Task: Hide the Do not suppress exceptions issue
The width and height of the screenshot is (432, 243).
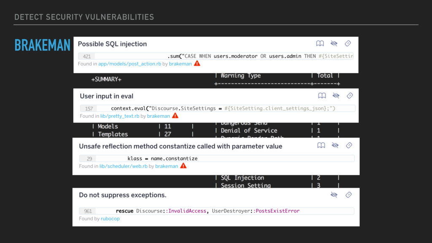Action: [334, 195]
